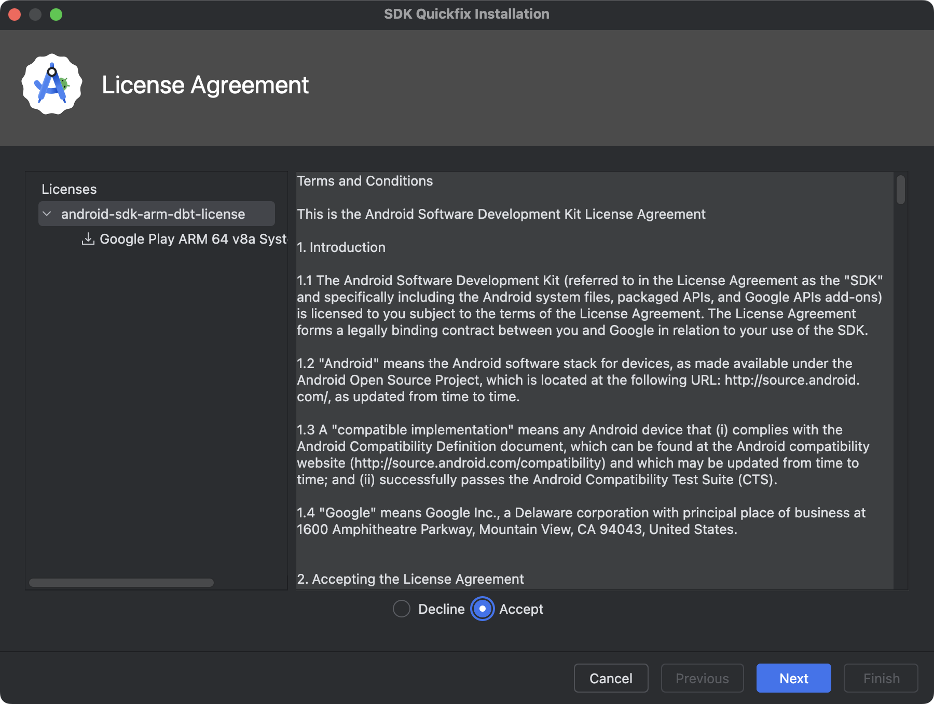Click the Finish button
Viewport: 934px width, 704px height.
(881, 678)
